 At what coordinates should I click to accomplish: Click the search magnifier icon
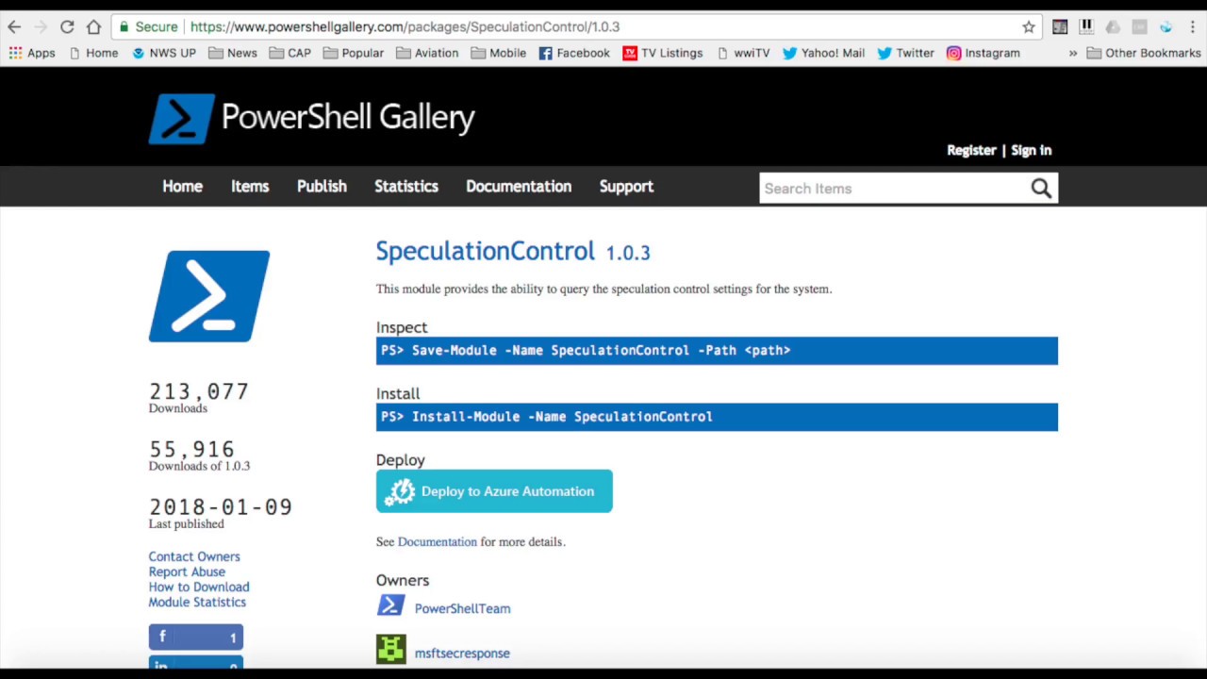(1041, 189)
